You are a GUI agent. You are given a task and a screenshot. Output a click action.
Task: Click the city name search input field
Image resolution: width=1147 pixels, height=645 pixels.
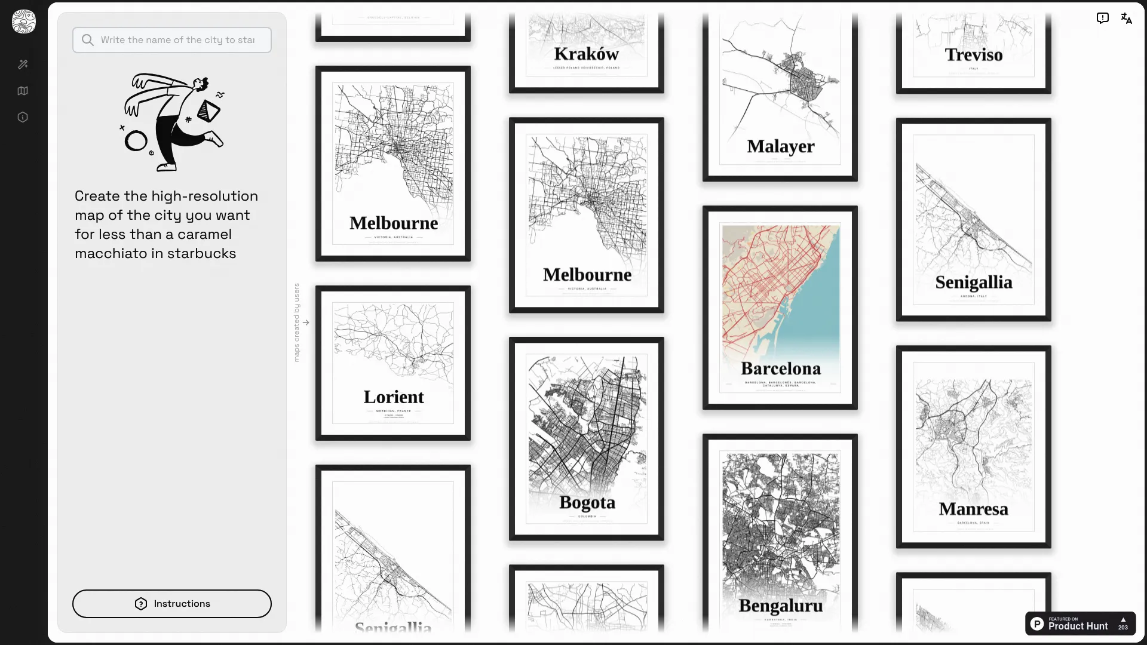point(171,39)
